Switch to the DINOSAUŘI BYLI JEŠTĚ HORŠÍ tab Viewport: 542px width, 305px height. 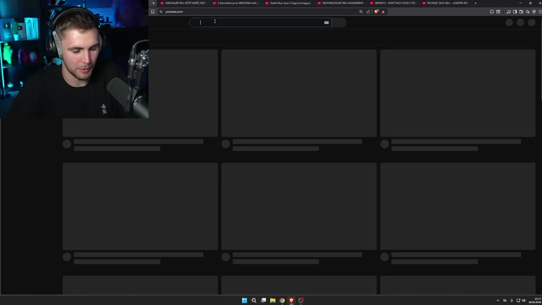(x=183, y=3)
